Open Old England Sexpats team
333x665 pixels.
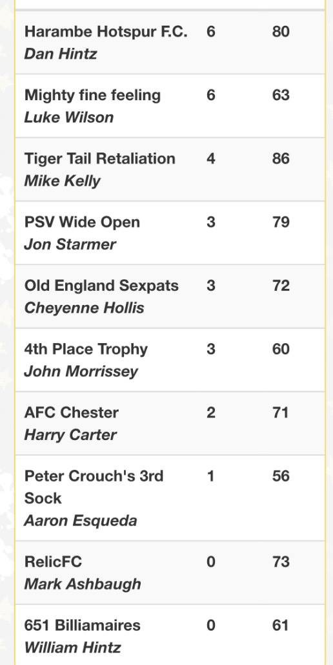click(x=101, y=286)
